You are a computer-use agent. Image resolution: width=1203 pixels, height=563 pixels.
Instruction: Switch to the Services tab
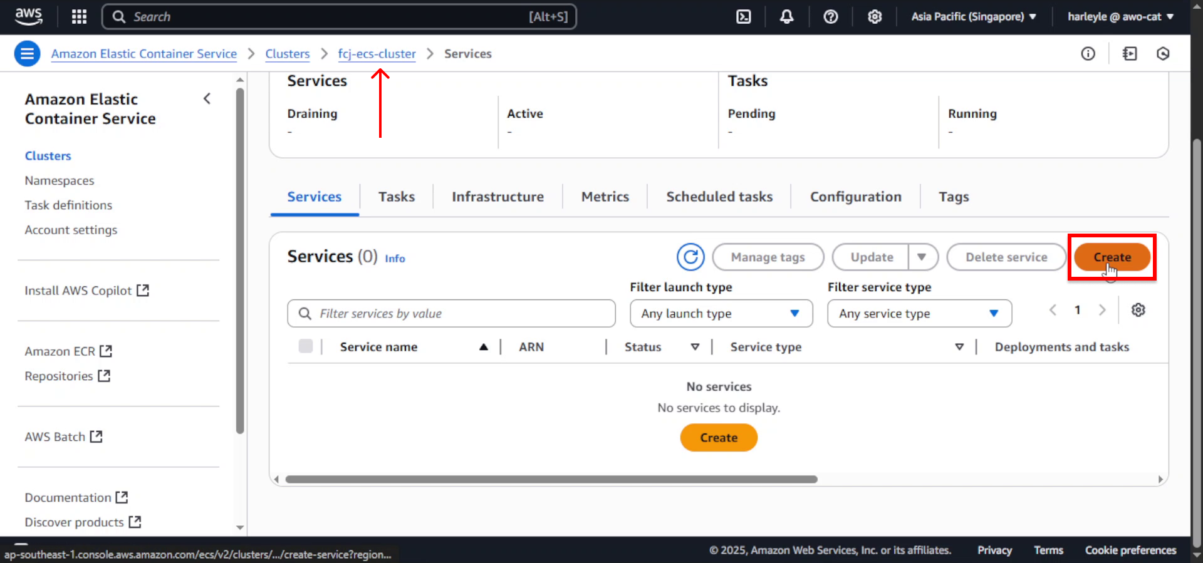[315, 197]
